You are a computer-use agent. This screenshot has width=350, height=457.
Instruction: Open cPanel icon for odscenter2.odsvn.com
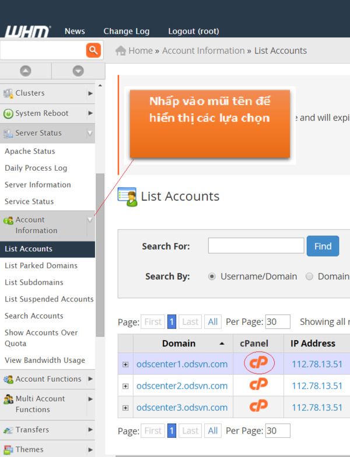click(x=258, y=385)
